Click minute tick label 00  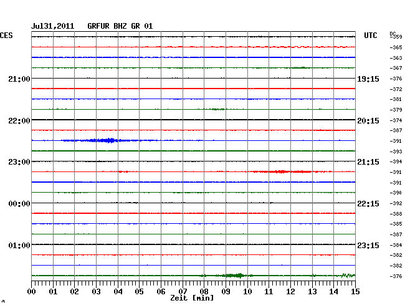[x=32, y=292]
